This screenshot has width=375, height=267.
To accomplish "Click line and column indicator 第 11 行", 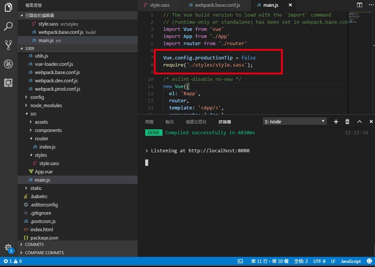I will [x=270, y=261].
